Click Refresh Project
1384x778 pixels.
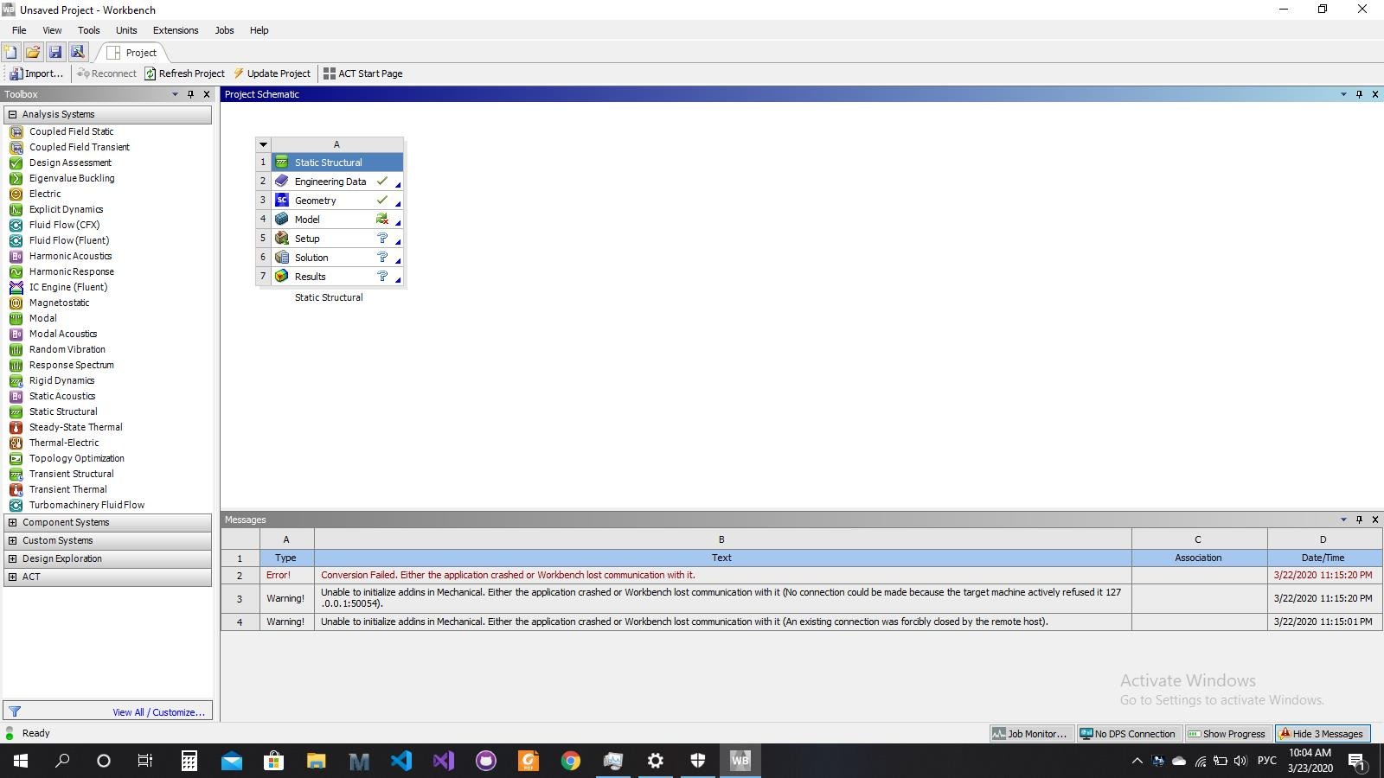tap(184, 73)
